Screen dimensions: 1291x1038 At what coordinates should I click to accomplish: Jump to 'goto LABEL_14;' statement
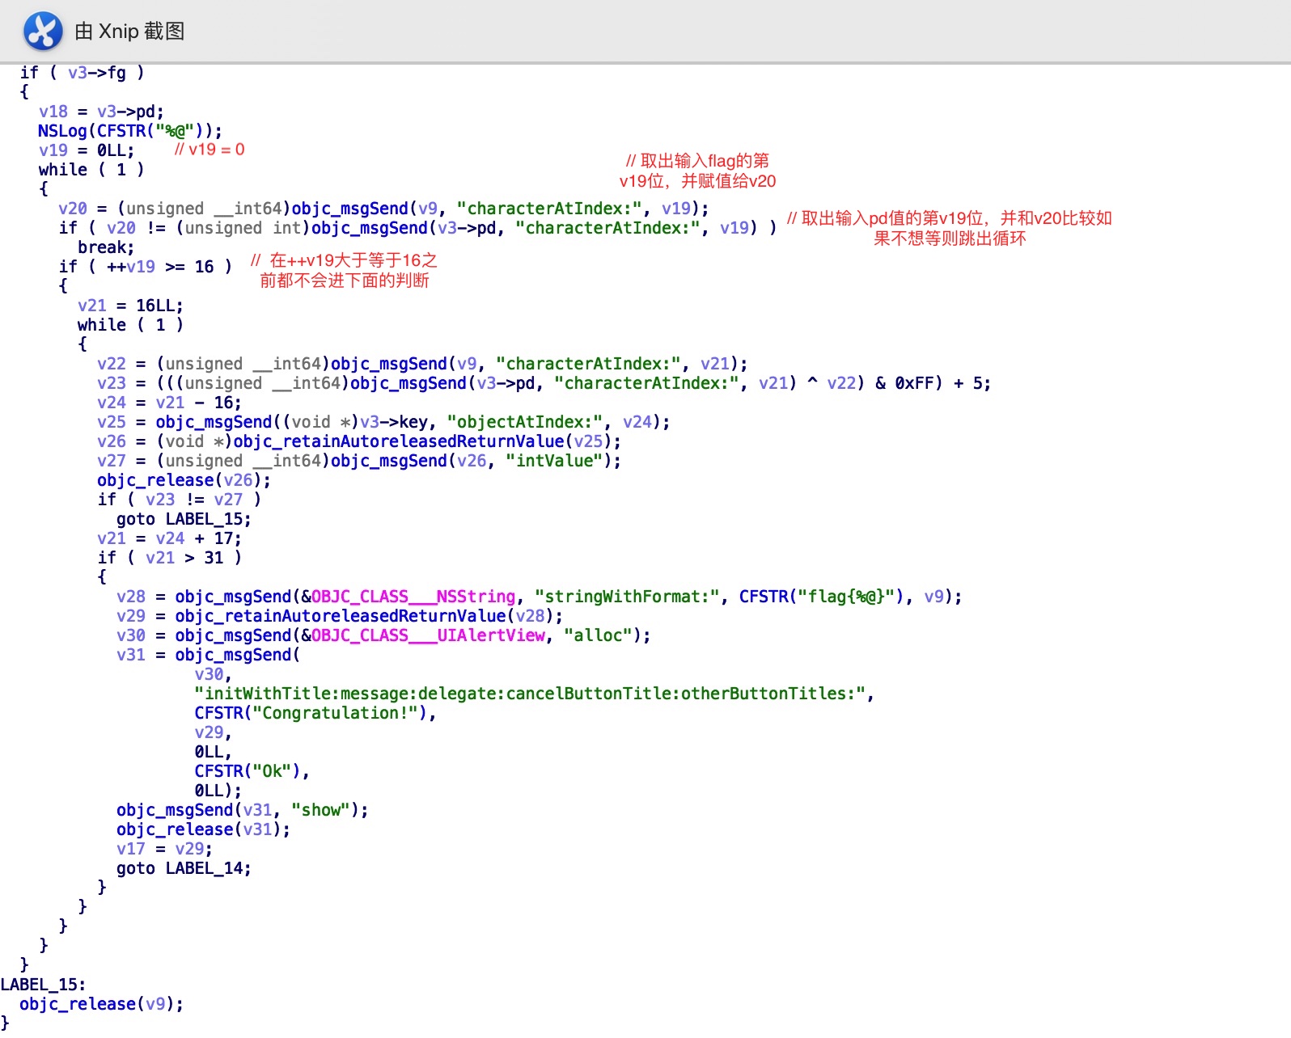[x=184, y=868]
